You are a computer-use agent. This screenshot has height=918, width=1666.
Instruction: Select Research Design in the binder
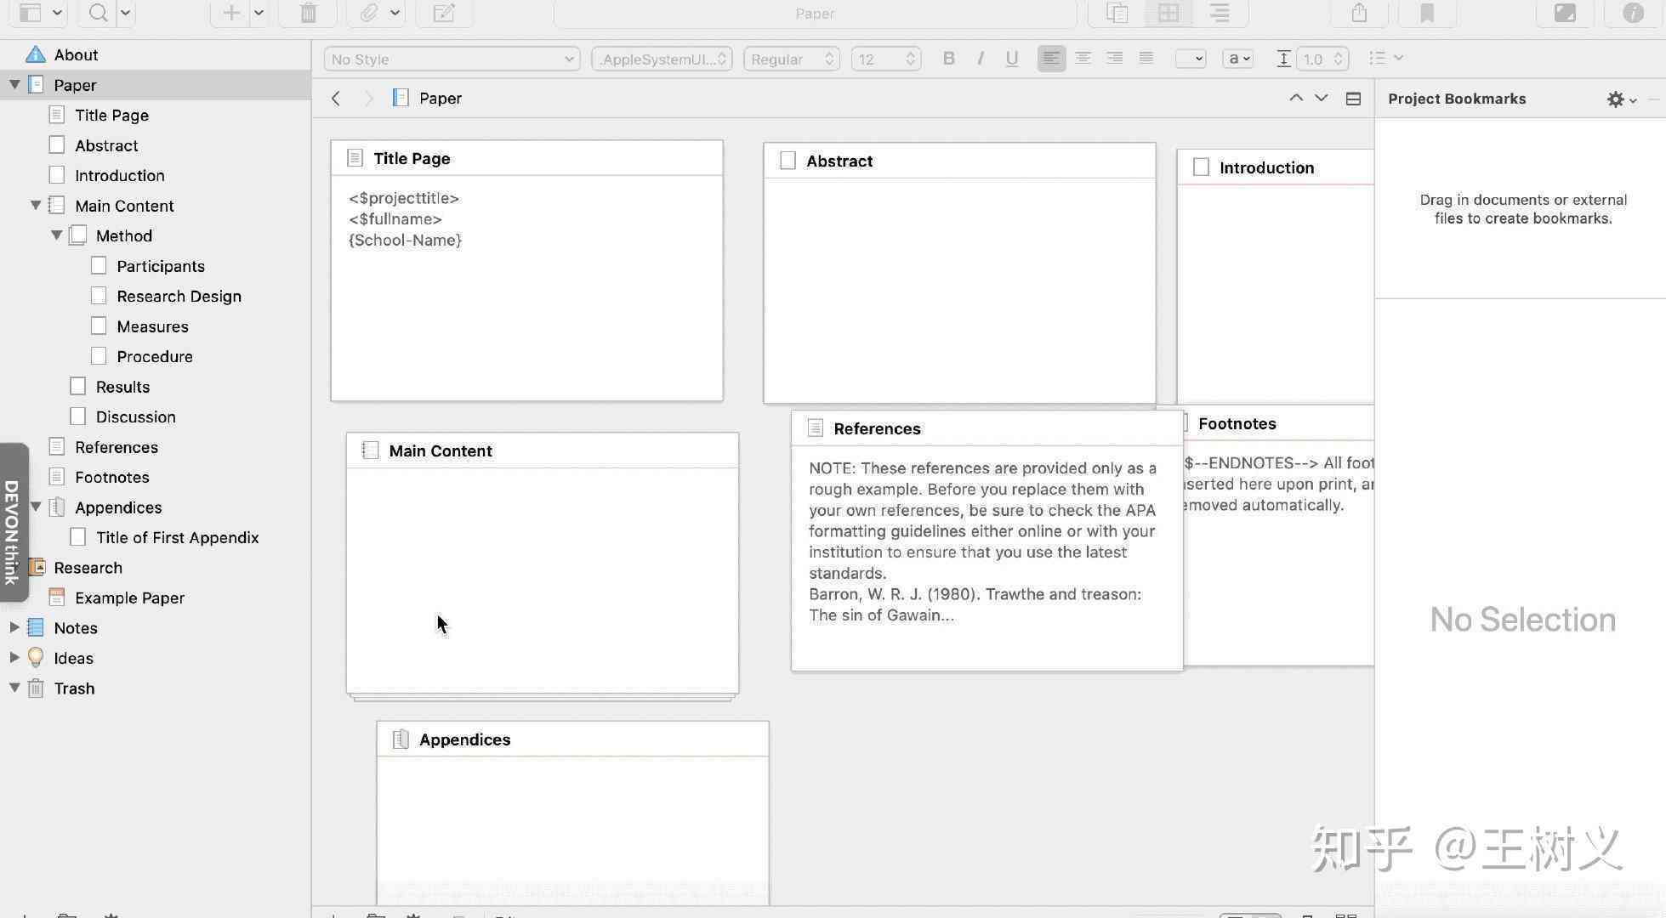(x=179, y=296)
